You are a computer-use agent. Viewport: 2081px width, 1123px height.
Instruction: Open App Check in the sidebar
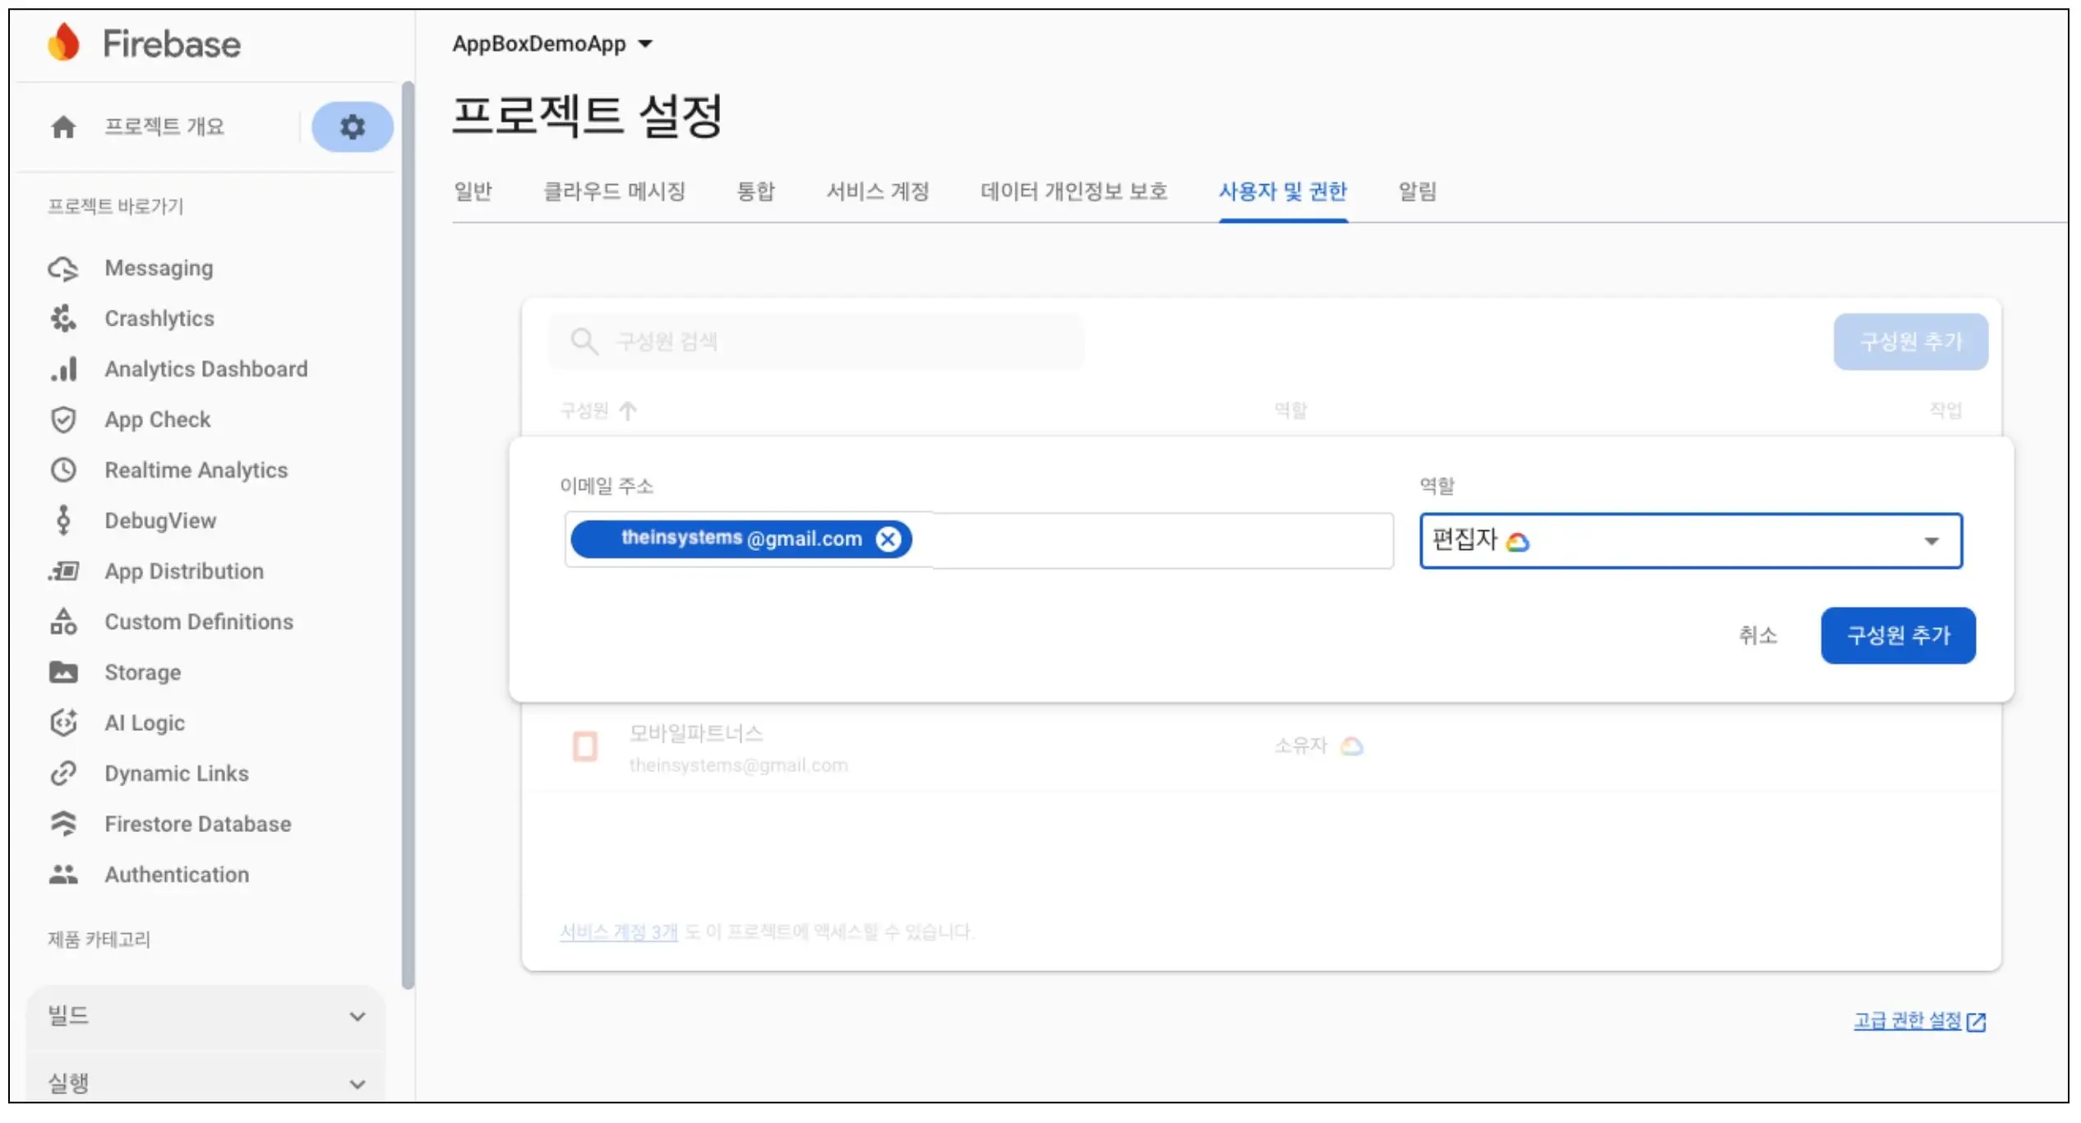[158, 419]
